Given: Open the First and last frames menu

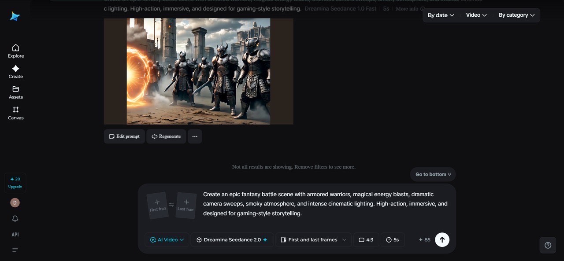Looking at the screenshot, I should tap(313, 240).
